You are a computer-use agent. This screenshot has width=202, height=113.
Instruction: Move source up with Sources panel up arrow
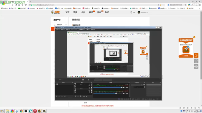pos(84,96)
